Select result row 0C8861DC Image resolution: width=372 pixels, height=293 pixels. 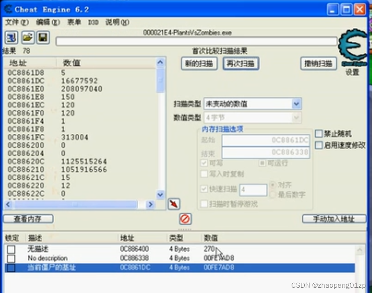click(x=80, y=81)
